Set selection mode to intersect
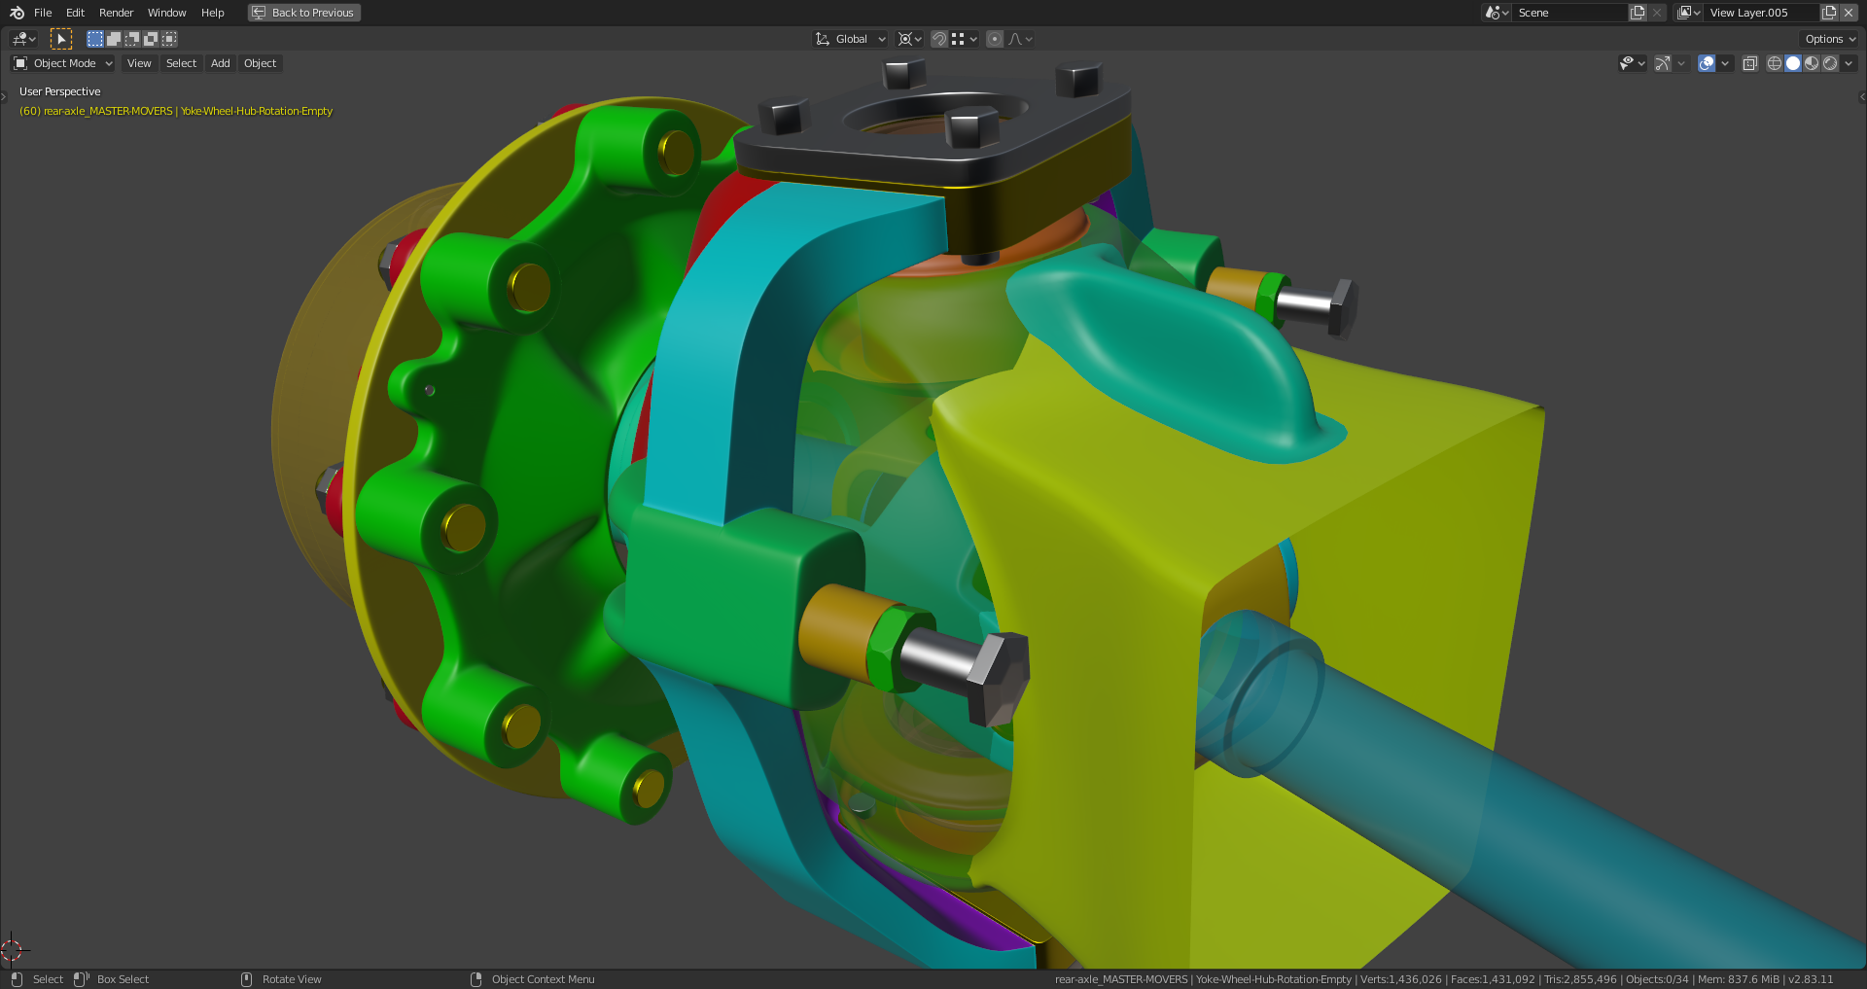The image size is (1867, 989). (169, 39)
